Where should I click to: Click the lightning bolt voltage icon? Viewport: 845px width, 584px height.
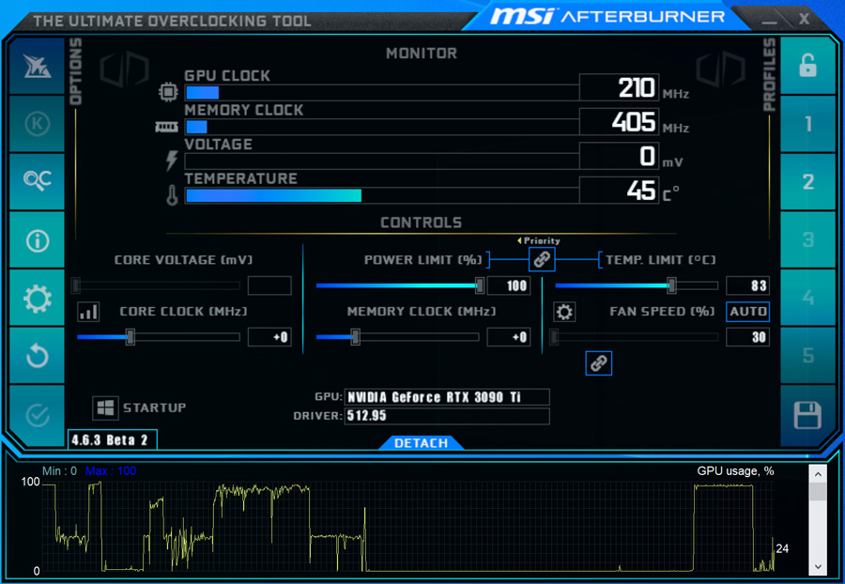point(172,161)
